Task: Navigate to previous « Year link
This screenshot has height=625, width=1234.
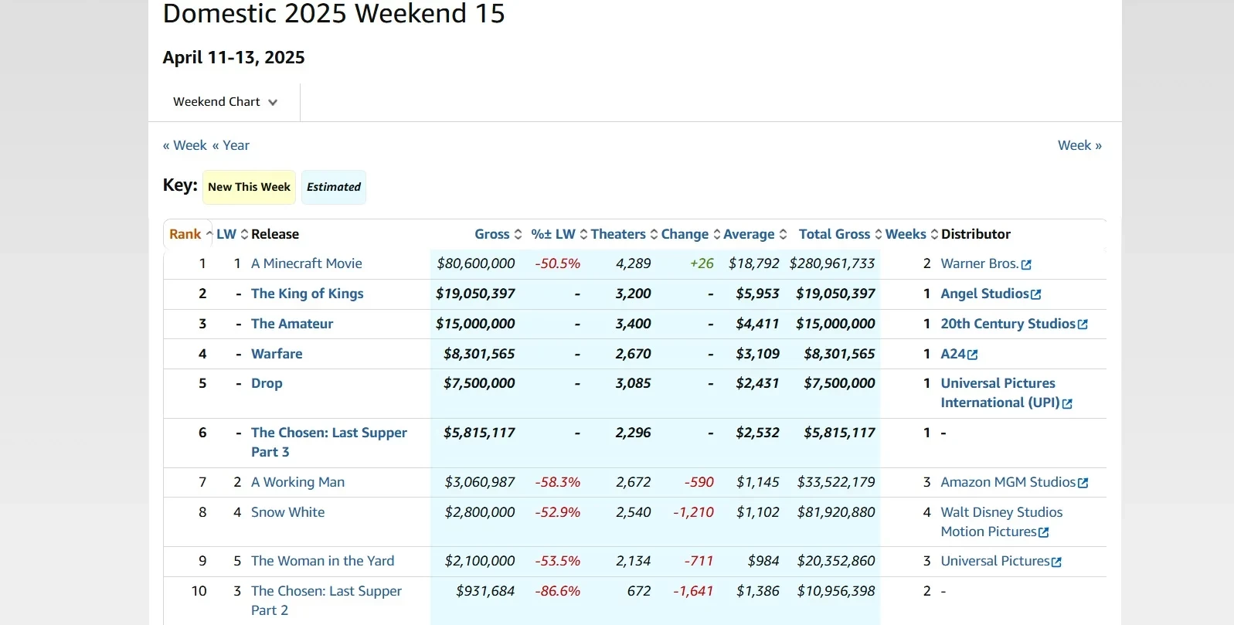Action: tap(231, 145)
